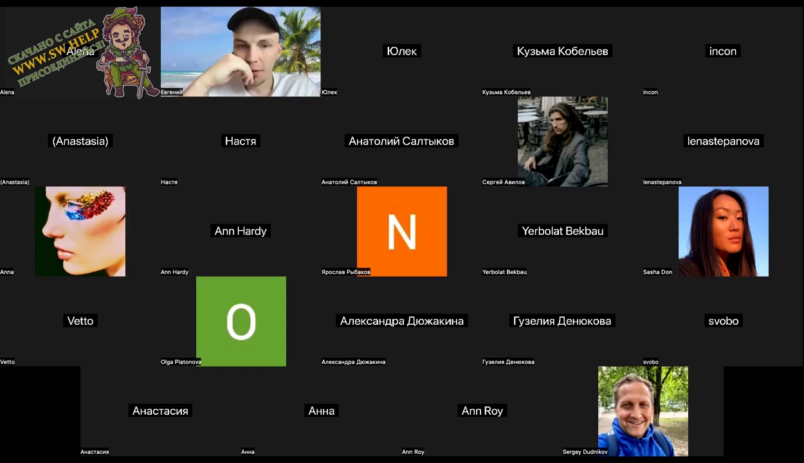This screenshot has width=804, height=463.
Task: Select the Юлек participant tile
Action: (401, 51)
